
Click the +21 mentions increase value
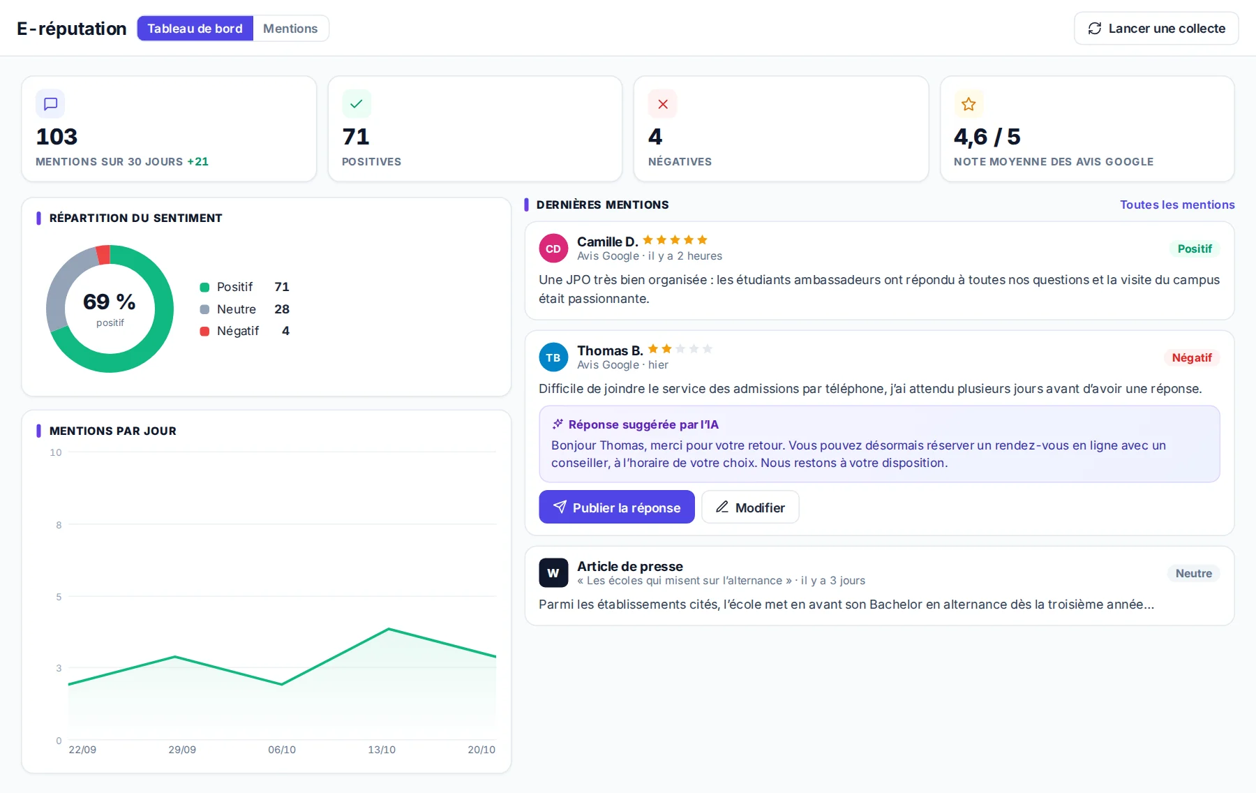pyautogui.click(x=198, y=161)
